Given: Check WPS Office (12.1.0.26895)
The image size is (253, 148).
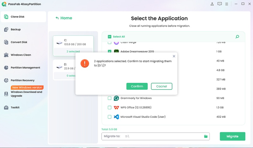Looking at the screenshot, I should pyautogui.click(x=109, y=108).
